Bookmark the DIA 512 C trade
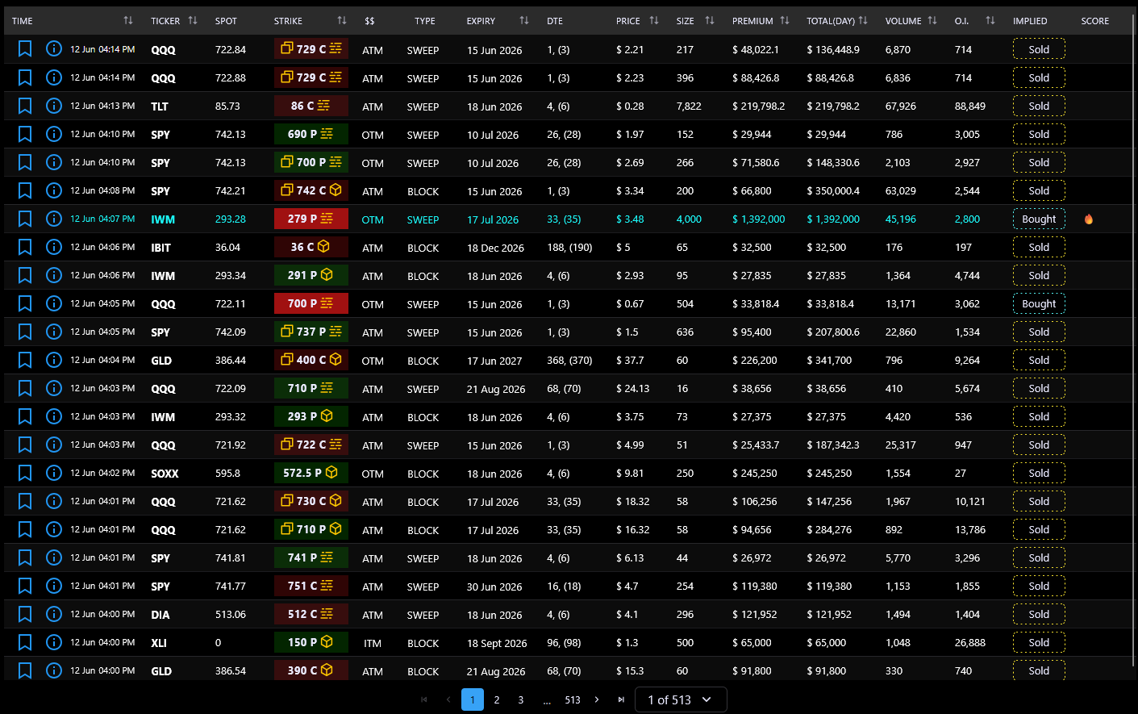Image resolution: width=1138 pixels, height=714 pixels. coord(25,614)
